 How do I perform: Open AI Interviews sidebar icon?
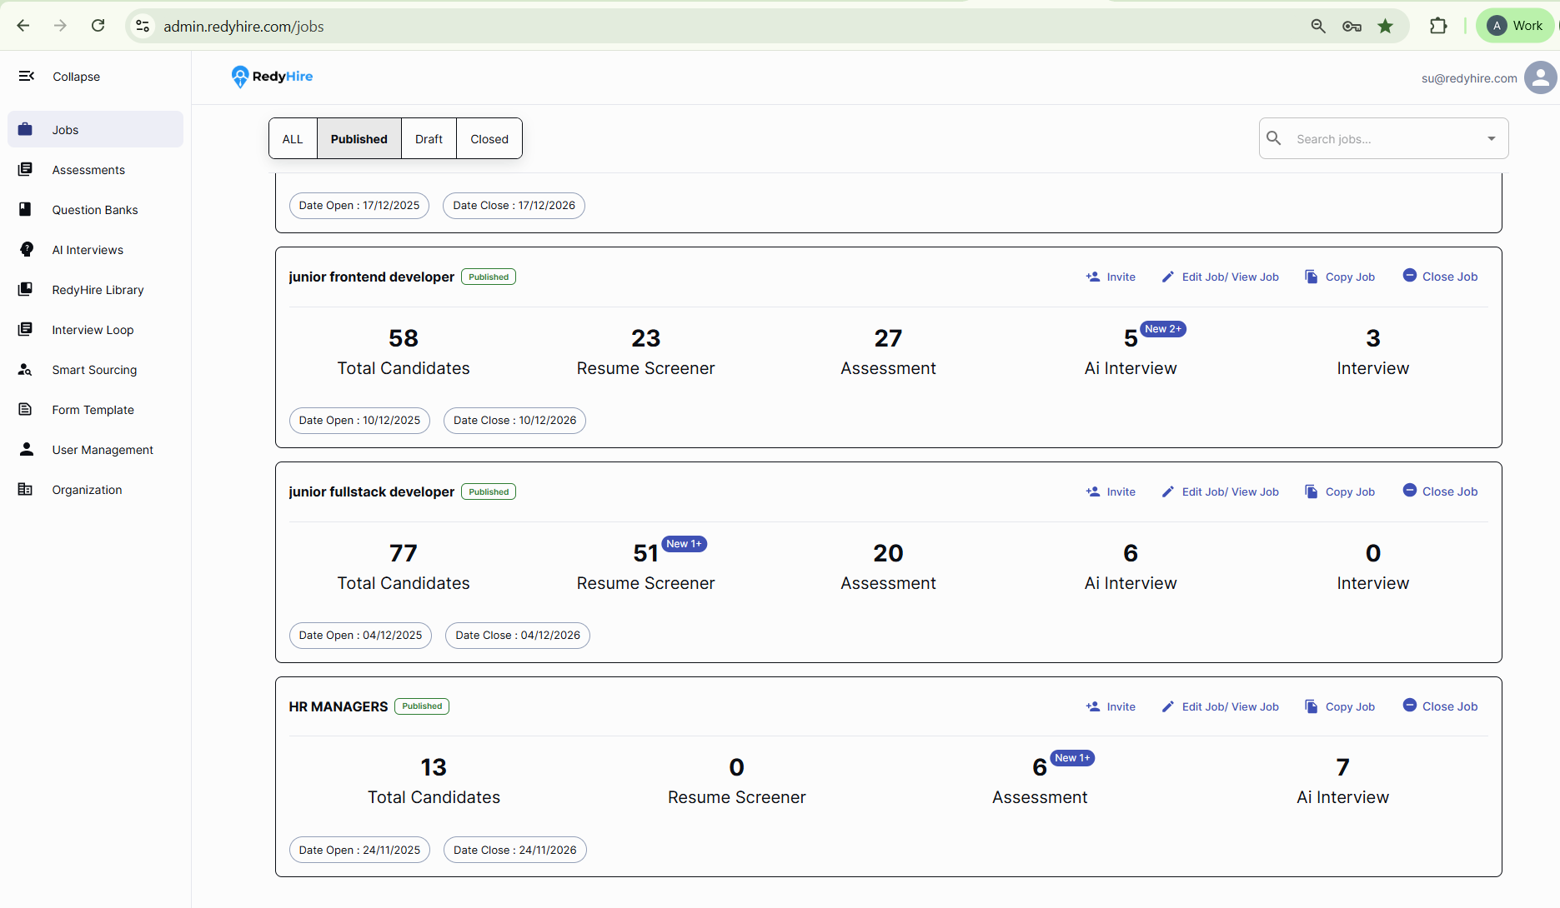pyautogui.click(x=26, y=250)
